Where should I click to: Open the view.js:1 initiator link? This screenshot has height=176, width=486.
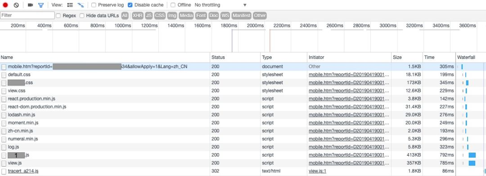317,171
